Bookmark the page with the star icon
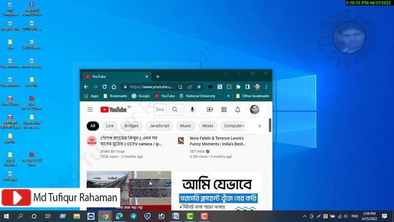This screenshot has height=222, width=394. click(x=199, y=87)
